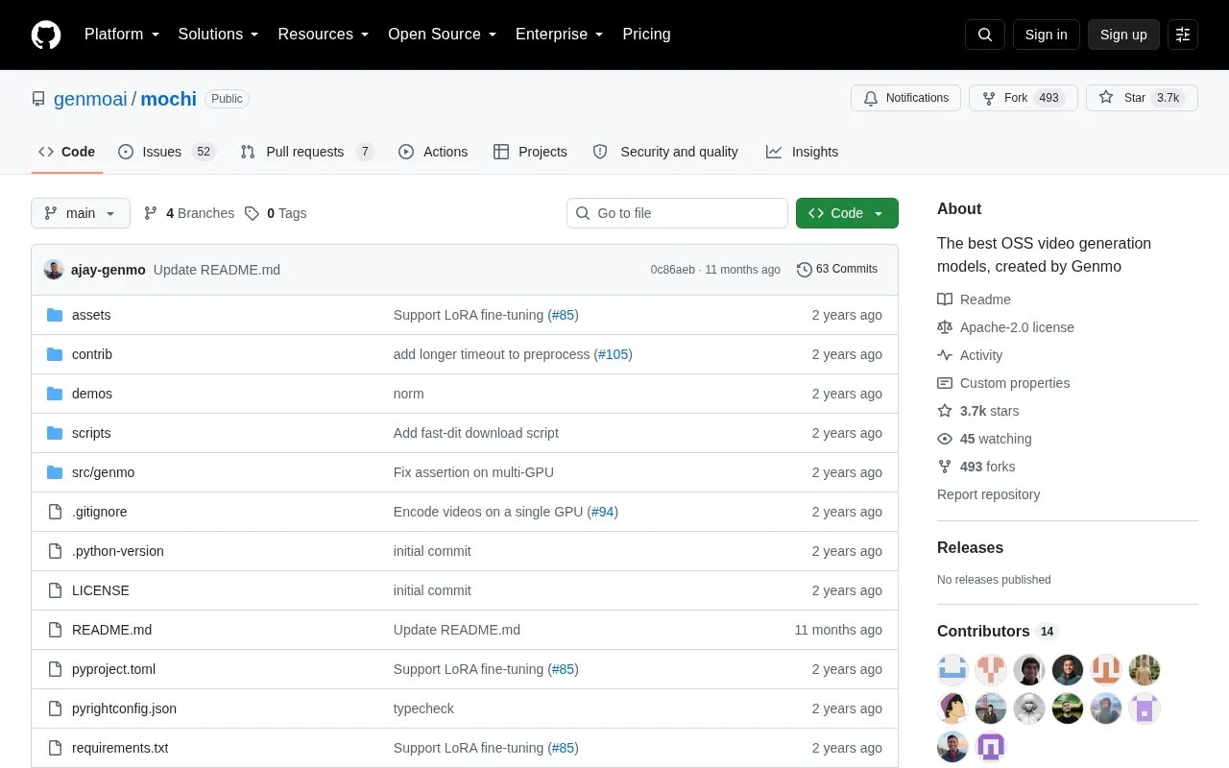The width and height of the screenshot is (1229, 768).
Task: Open the Pricing link
Action: (646, 35)
